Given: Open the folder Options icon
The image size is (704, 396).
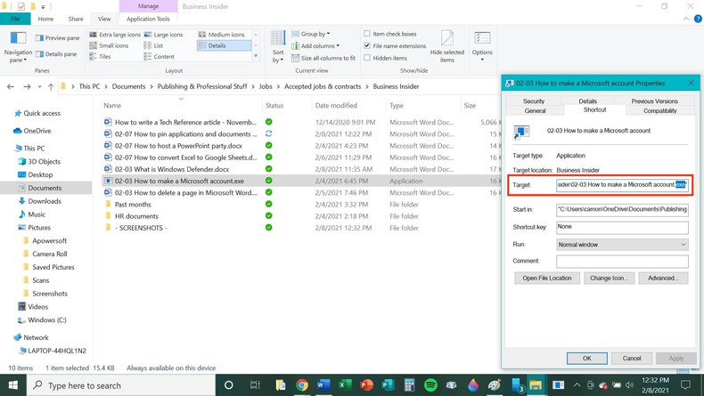Looking at the screenshot, I should click(x=482, y=44).
